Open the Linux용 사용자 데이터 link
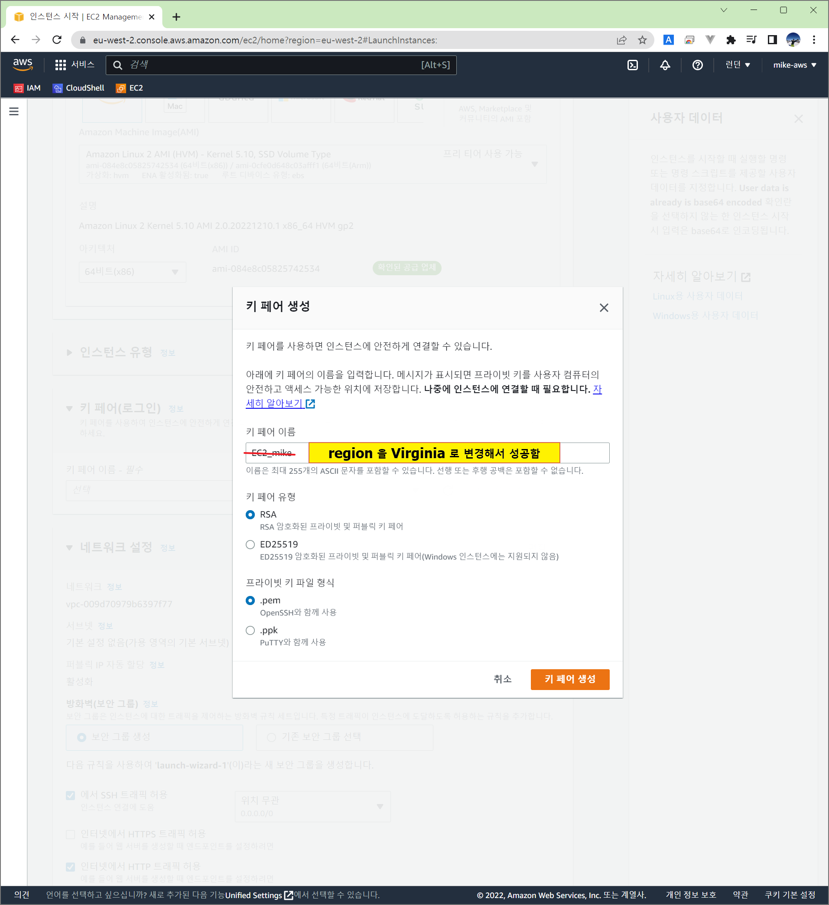 point(698,296)
